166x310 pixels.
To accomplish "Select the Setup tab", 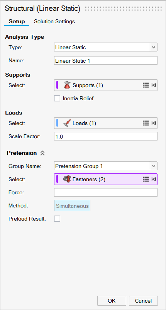I will (x=17, y=21).
